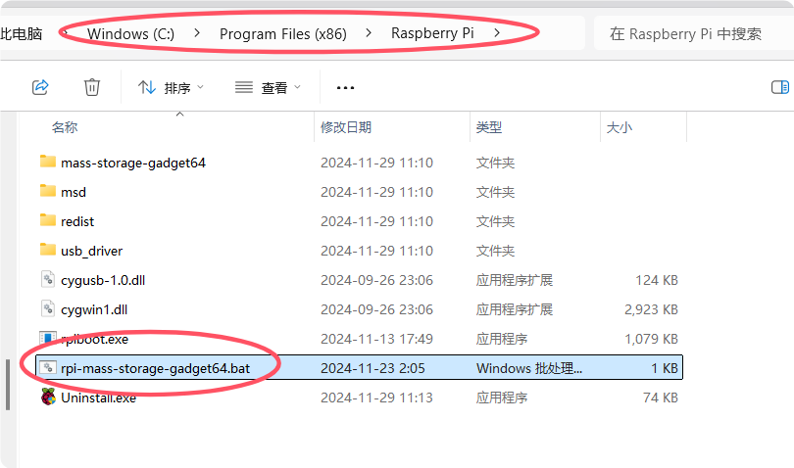Sort by 修改日期 column header
The image size is (794, 468).
(x=346, y=127)
